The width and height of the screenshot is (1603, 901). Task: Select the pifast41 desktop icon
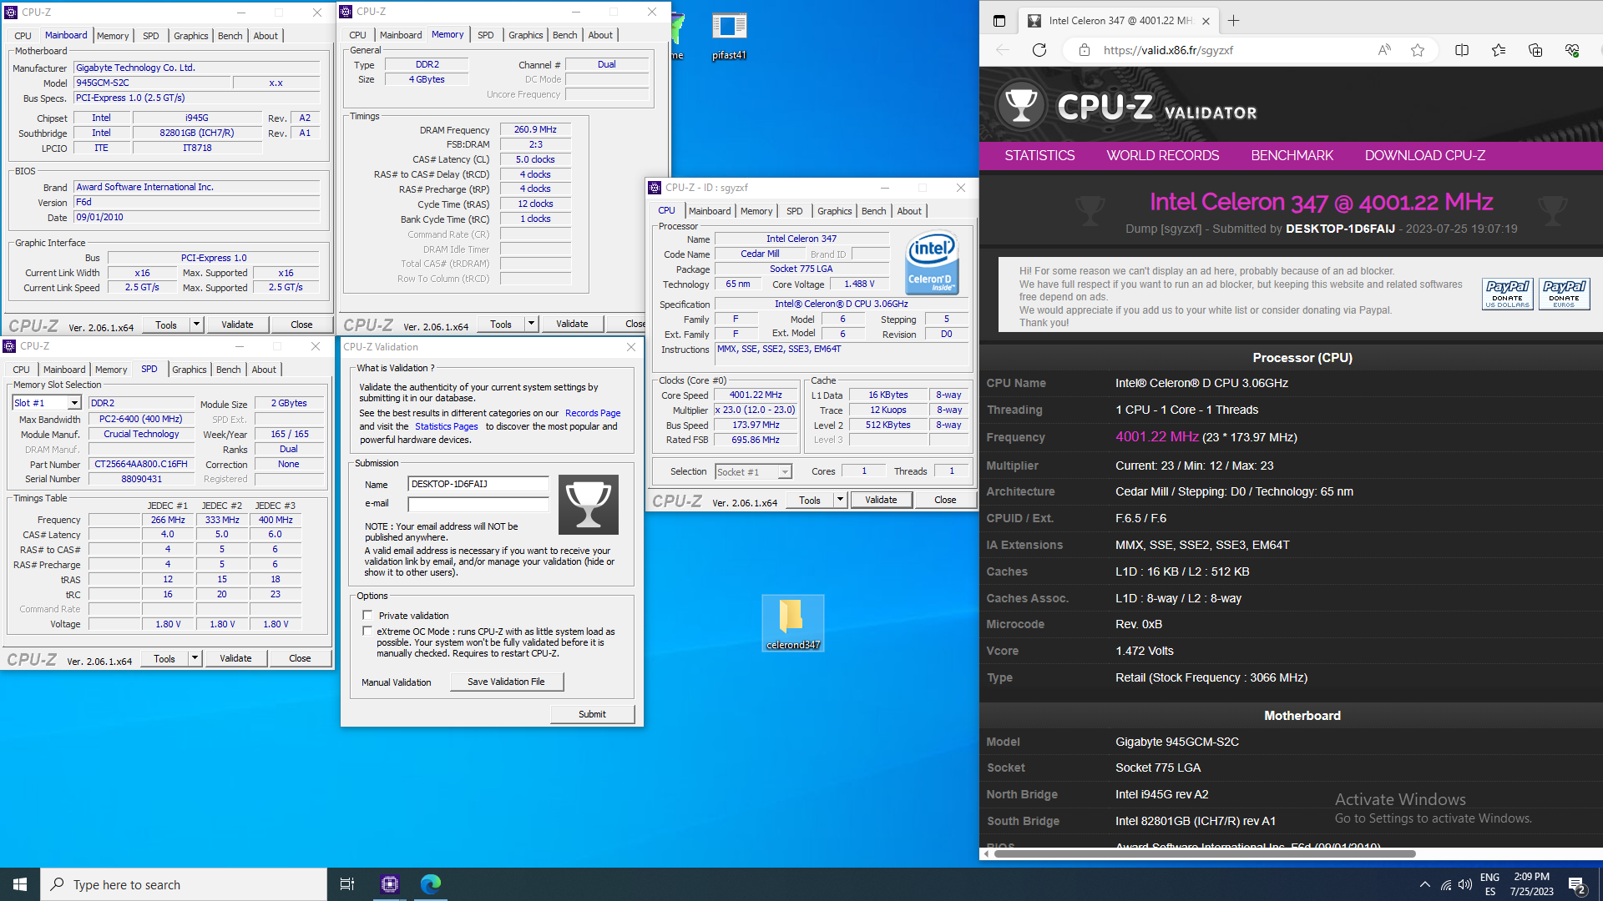click(729, 38)
